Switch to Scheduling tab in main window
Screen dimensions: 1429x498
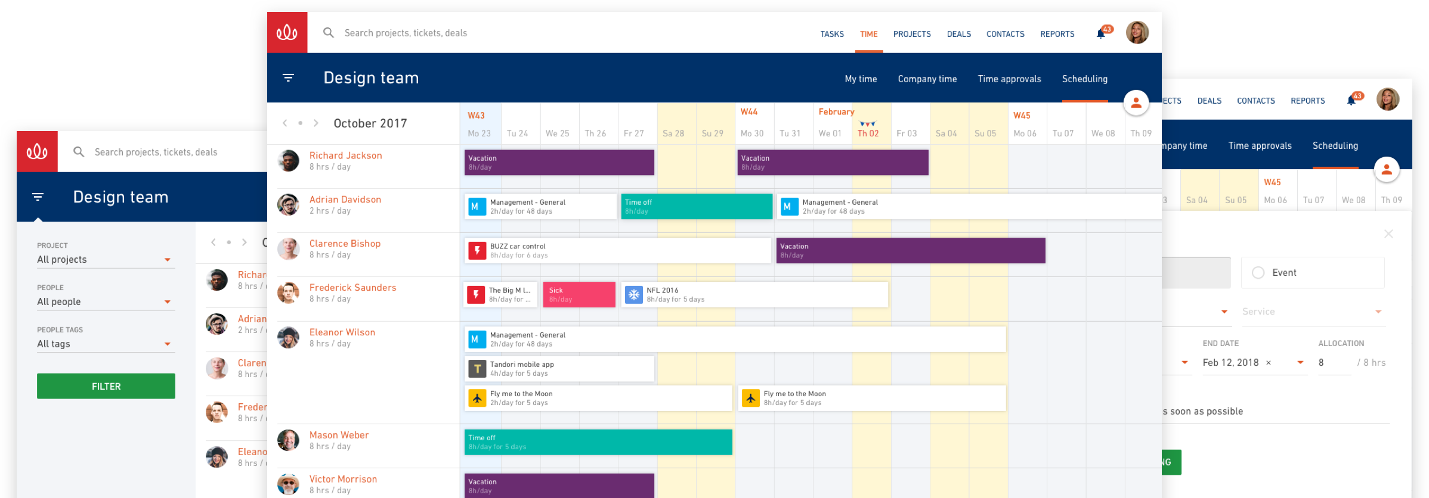tap(1085, 79)
